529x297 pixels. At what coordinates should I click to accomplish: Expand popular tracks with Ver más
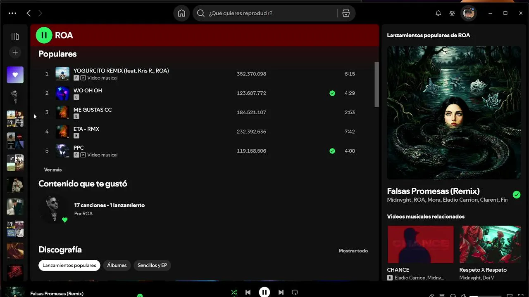point(53,170)
